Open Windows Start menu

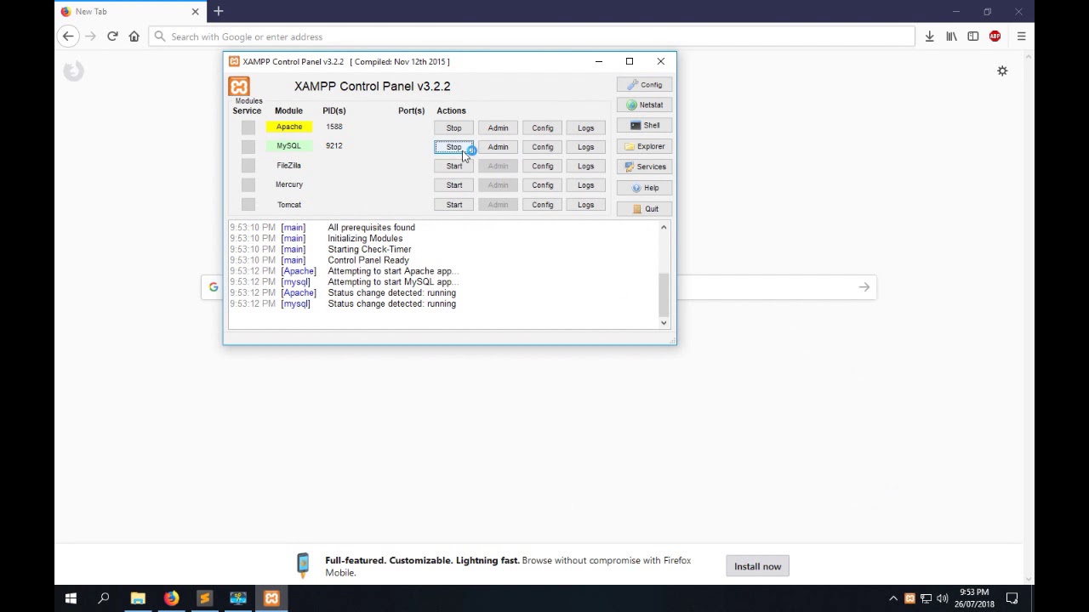pyautogui.click(x=71, y=598)
